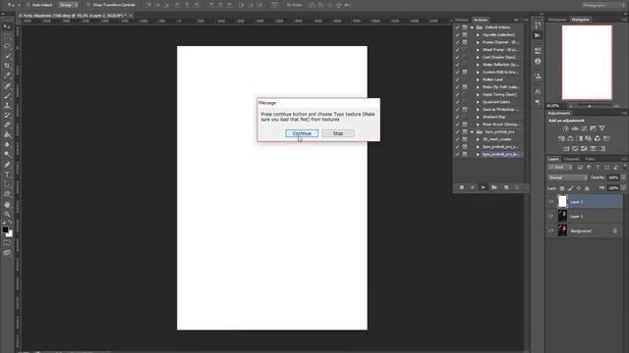
Task: Select the History Brush tool
Action: point(7,116)
